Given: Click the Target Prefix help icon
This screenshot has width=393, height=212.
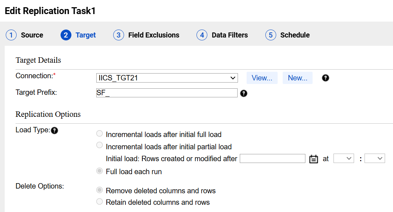Looking at the screenshot, I should tap(244, 93).
